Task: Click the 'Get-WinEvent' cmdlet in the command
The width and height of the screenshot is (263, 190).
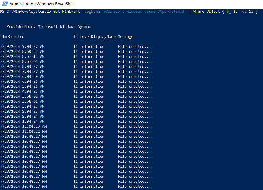Action: (x=67, y=12)
